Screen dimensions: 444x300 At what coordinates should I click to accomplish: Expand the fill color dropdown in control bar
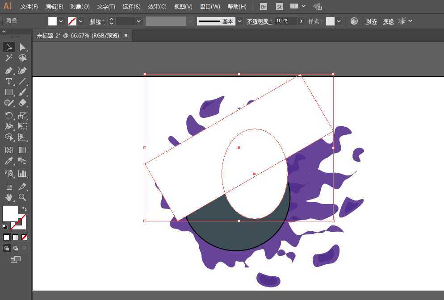point(61,21)
